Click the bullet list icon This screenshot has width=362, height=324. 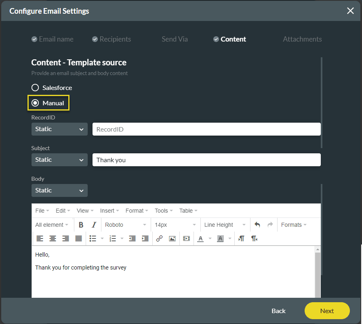93,238
